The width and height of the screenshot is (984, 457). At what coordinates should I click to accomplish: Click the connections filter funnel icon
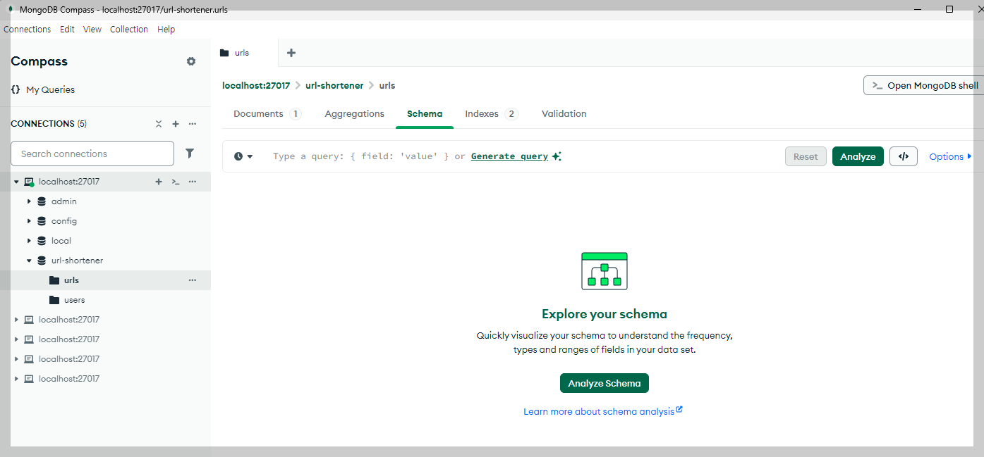[x=190, y=153]
